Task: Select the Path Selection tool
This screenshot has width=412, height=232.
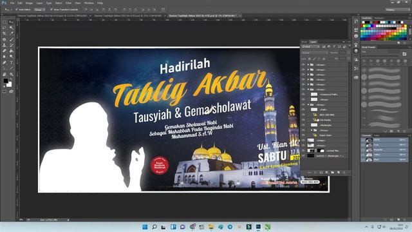Action: click(x=5, y=68)
